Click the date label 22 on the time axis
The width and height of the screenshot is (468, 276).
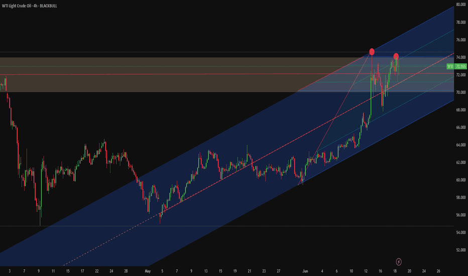[x=97, y=271]
